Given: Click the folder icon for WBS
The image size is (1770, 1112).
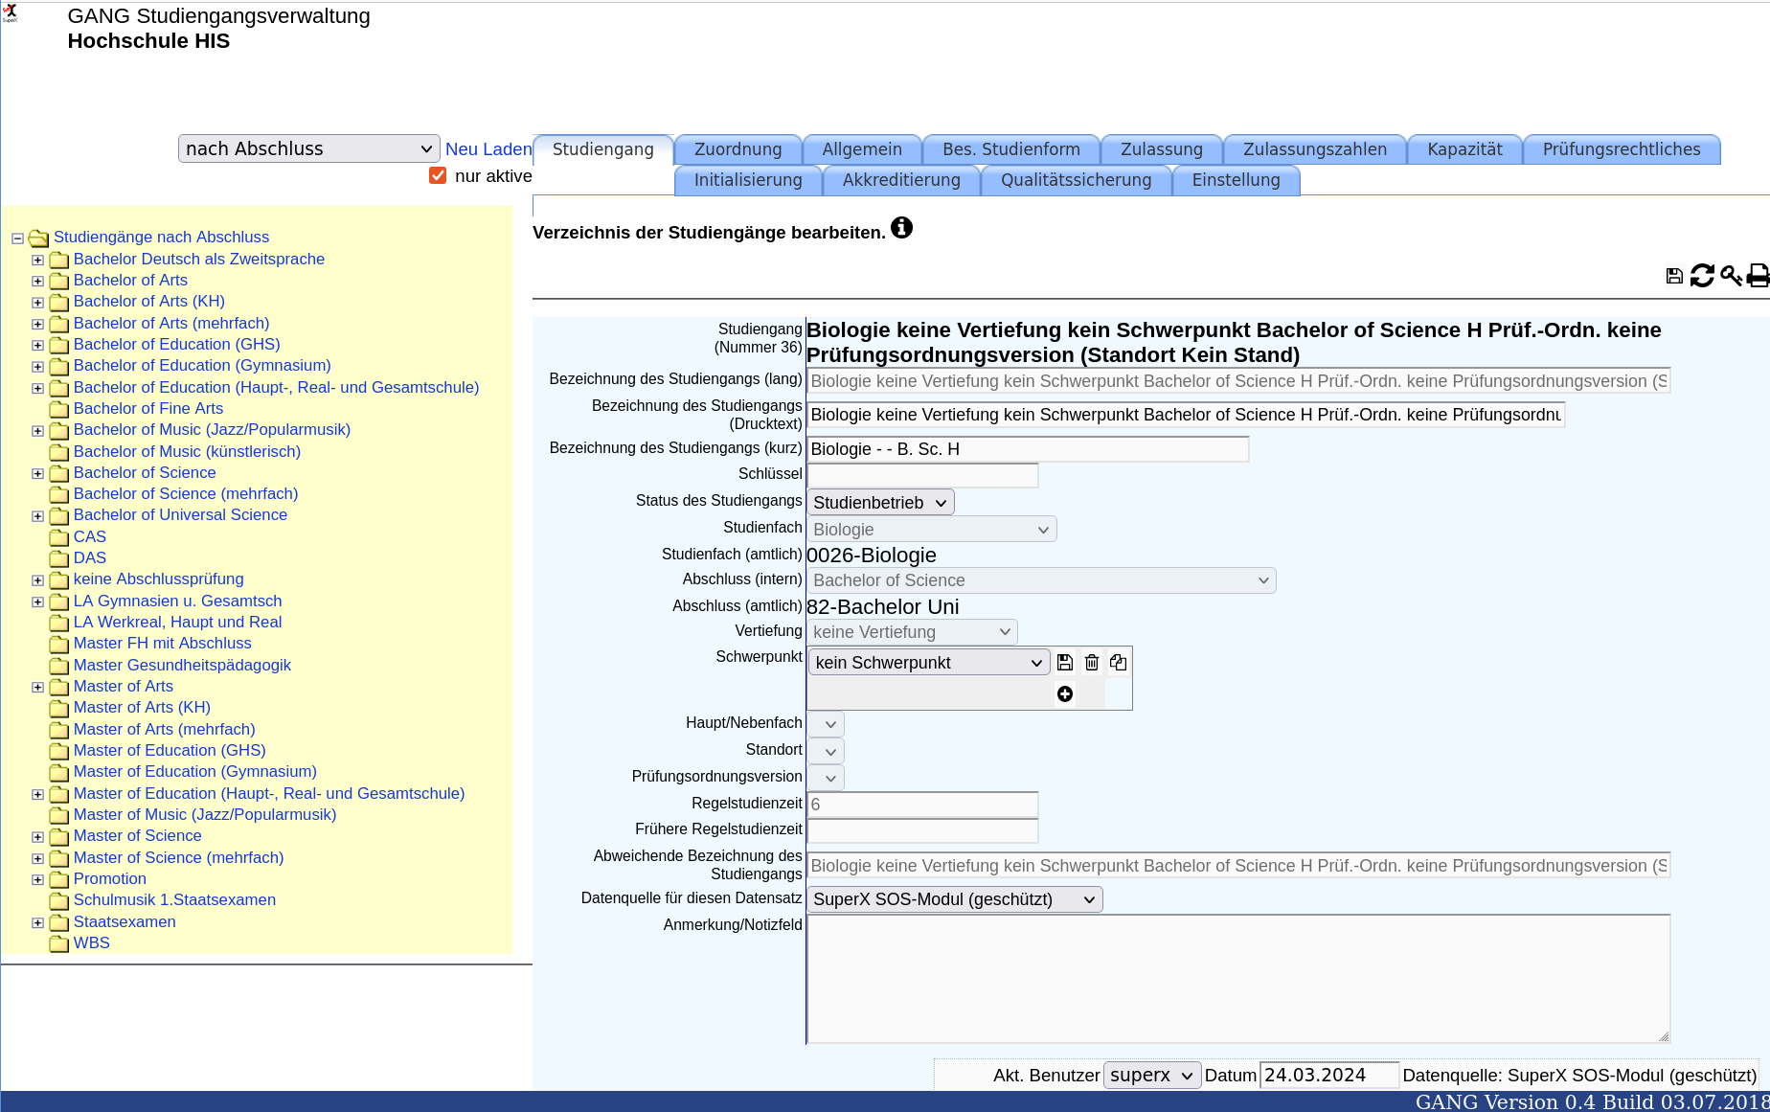Looking at the screenshot, I should point(59,943).
